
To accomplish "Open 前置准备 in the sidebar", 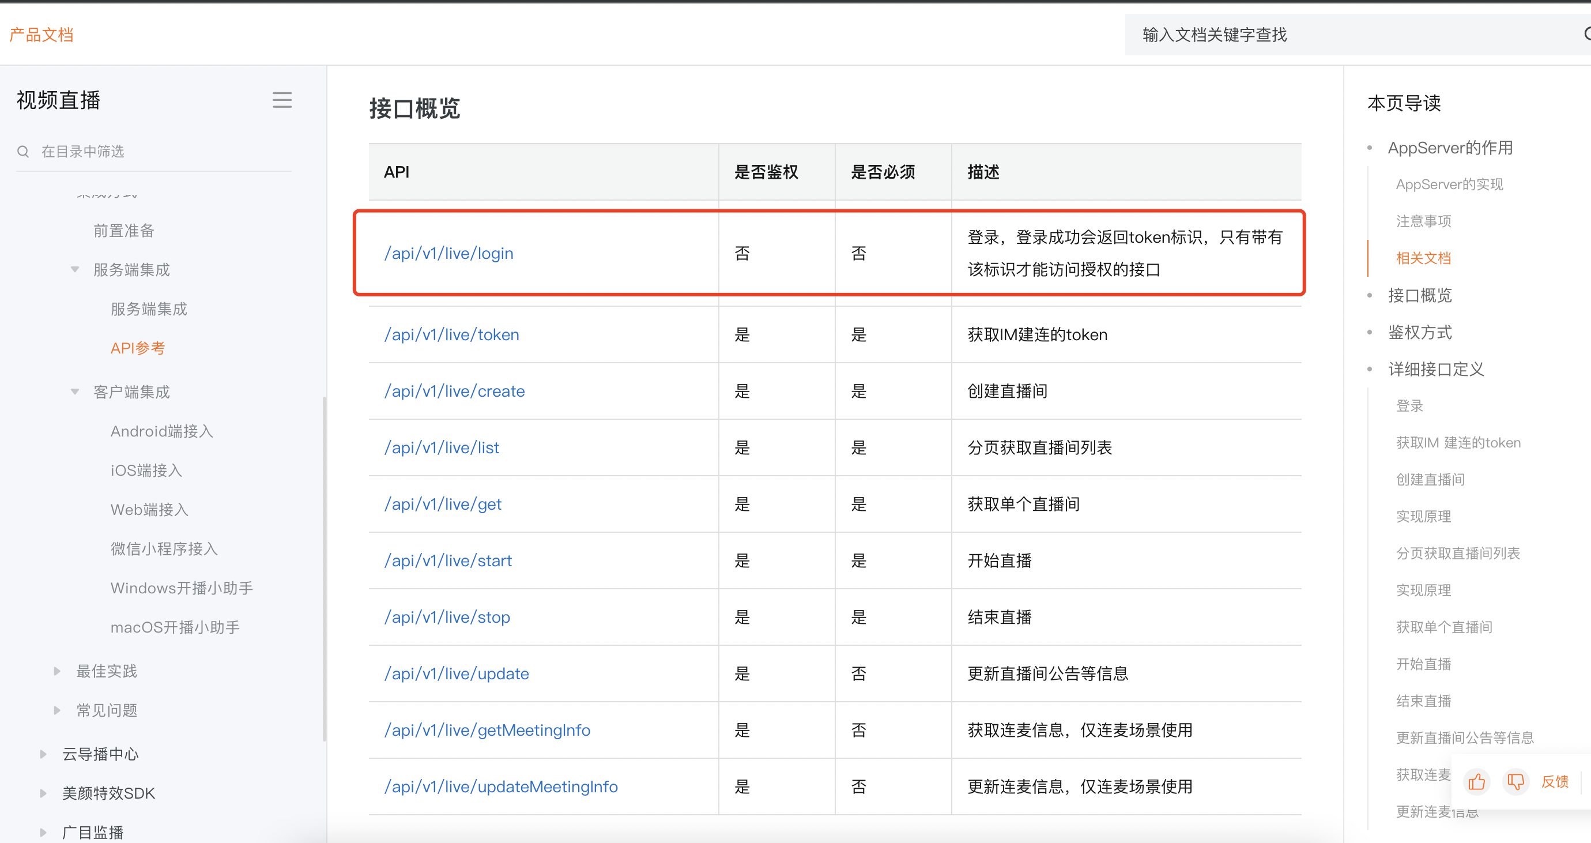I will coord(123,231).
